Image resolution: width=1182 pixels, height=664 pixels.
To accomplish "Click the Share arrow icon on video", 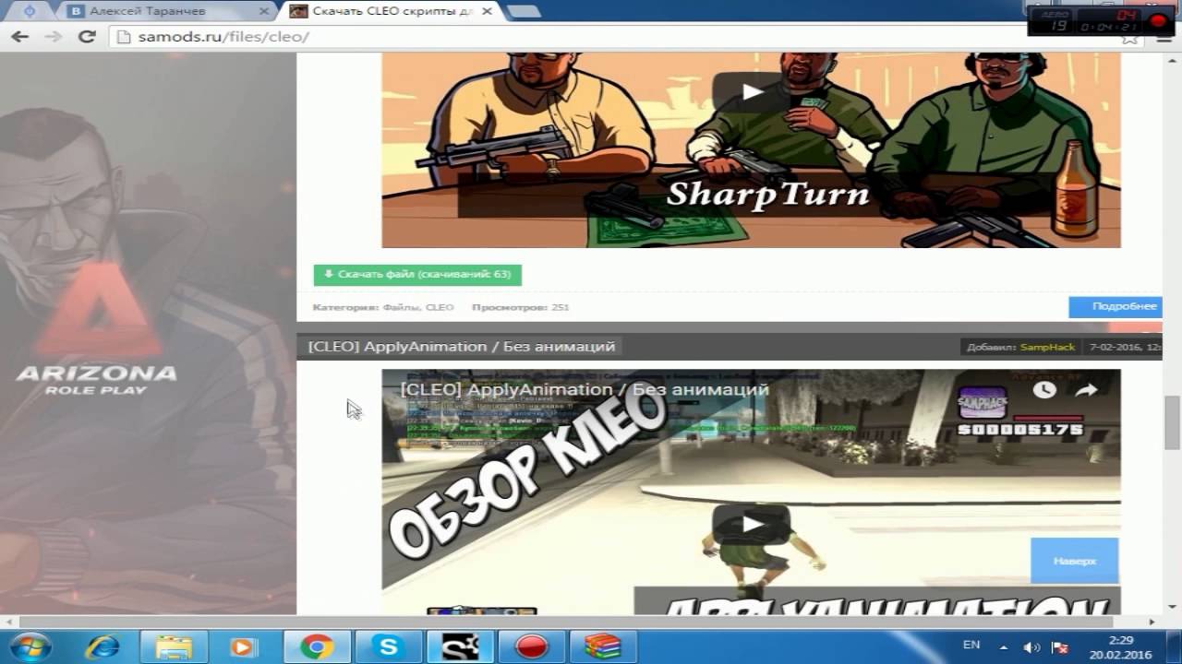I will (1086, 389).
